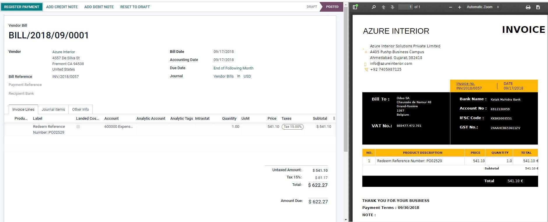Open the Other Info tab
The image size is (548, 222).
click(x=80, y=110)
